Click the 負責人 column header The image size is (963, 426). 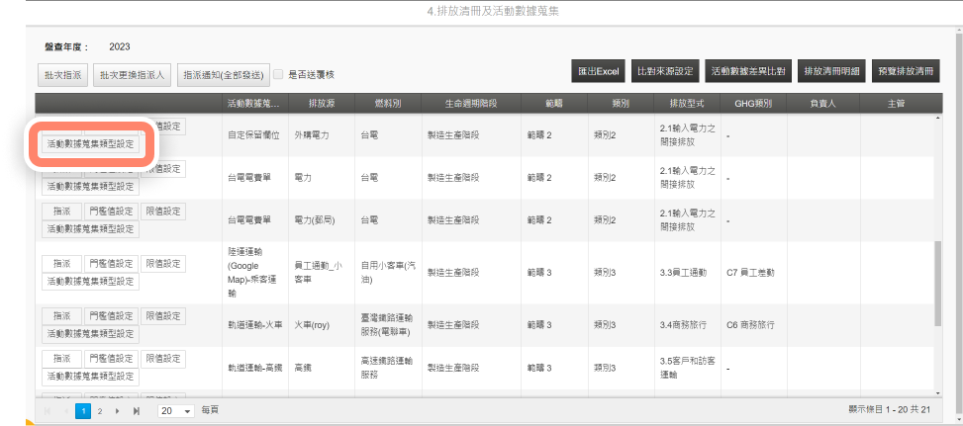822,103
